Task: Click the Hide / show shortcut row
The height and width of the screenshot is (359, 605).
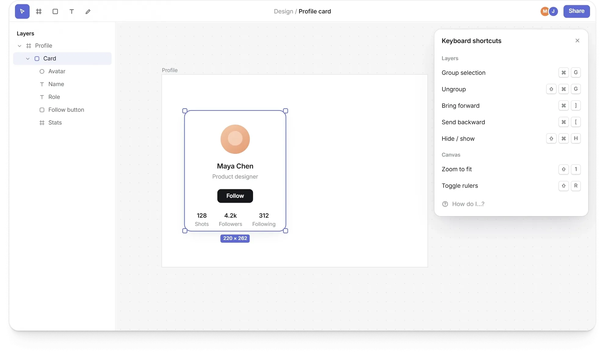Action: [511, 139]
